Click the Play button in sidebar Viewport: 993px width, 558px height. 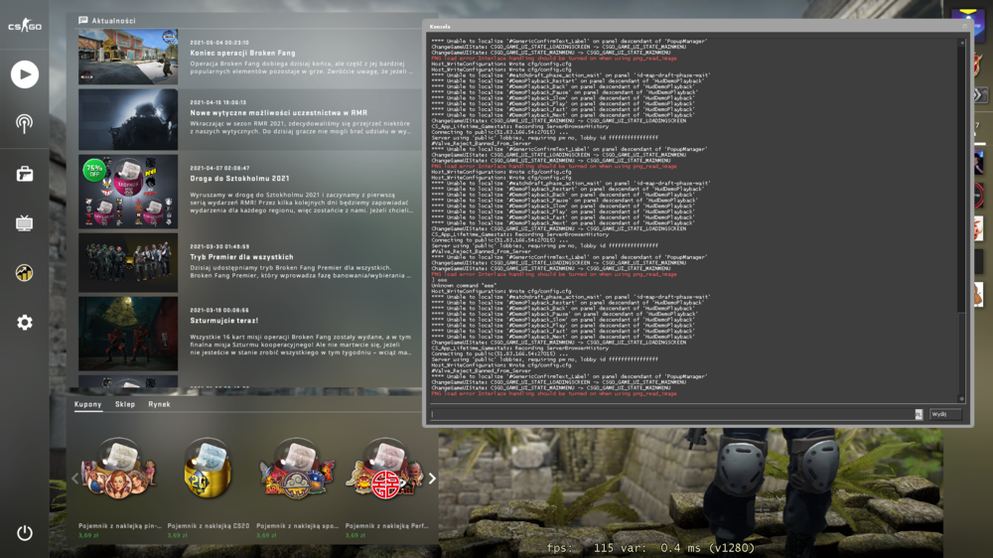(x=25, y=74)
